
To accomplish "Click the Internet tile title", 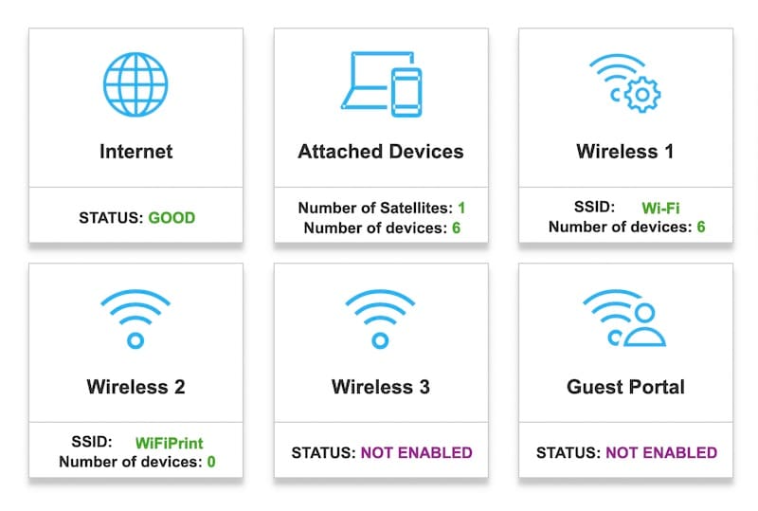I will pos(135,152).
